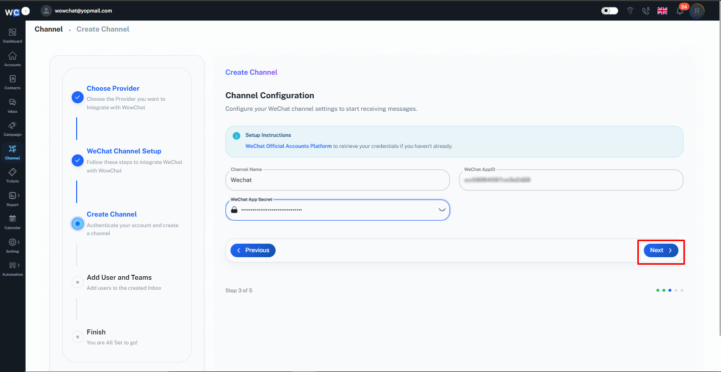
Task: Open the Dashboard from the sidebar
Action: point(13,35)
